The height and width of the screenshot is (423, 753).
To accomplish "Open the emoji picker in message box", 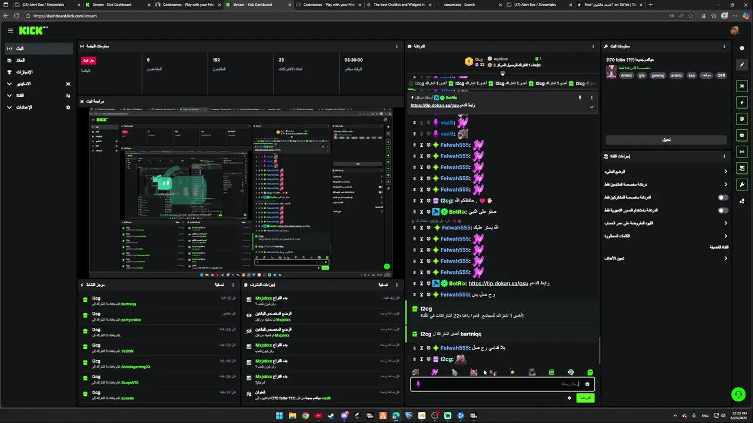I will 587,384.
